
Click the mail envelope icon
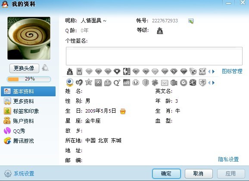165,83
